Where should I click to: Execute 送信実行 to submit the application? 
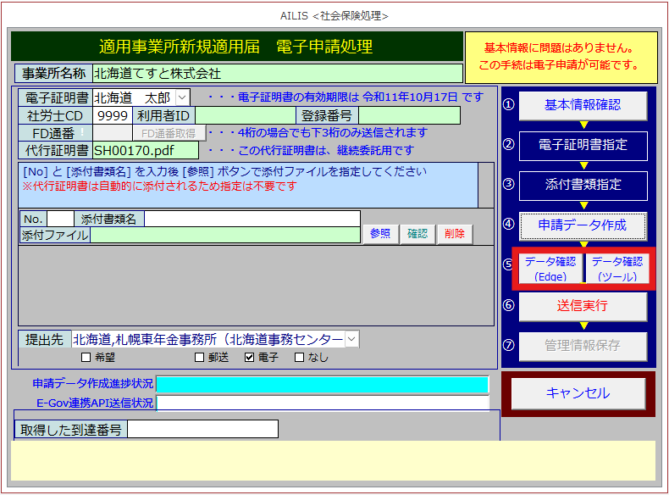pyautogui.click(x=583, y=306)
